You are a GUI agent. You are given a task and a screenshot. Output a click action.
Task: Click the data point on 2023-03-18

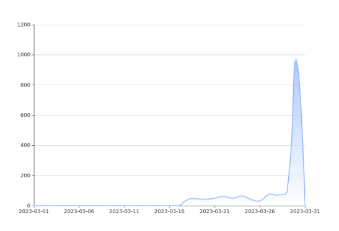coord(187,199)
